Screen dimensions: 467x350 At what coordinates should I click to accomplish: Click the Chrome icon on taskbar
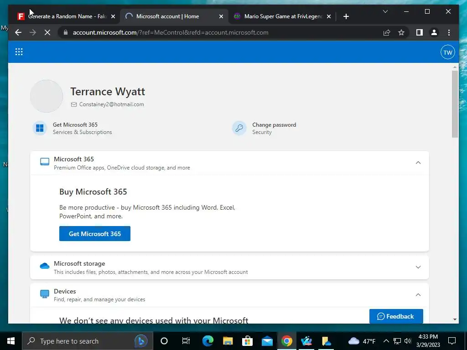point(287,341)
